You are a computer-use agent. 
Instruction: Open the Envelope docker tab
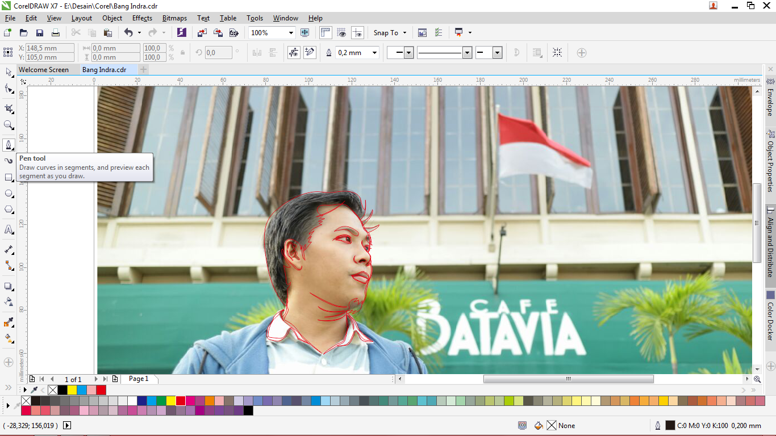(x=770, y=98)
